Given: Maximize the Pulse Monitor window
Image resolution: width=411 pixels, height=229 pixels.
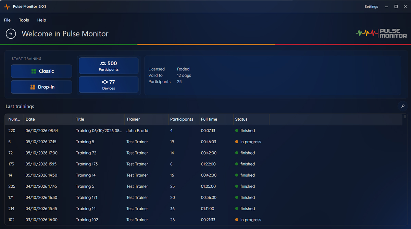Looking at the screenshot, I should pos(396,7).
